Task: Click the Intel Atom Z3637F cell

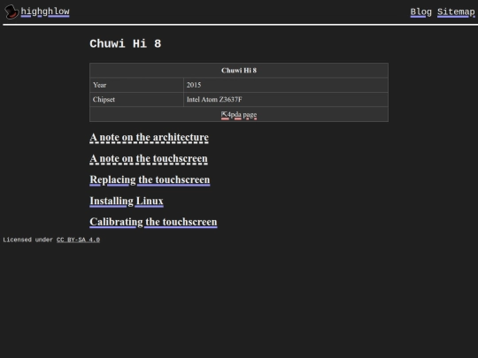Action: (286, 100)
